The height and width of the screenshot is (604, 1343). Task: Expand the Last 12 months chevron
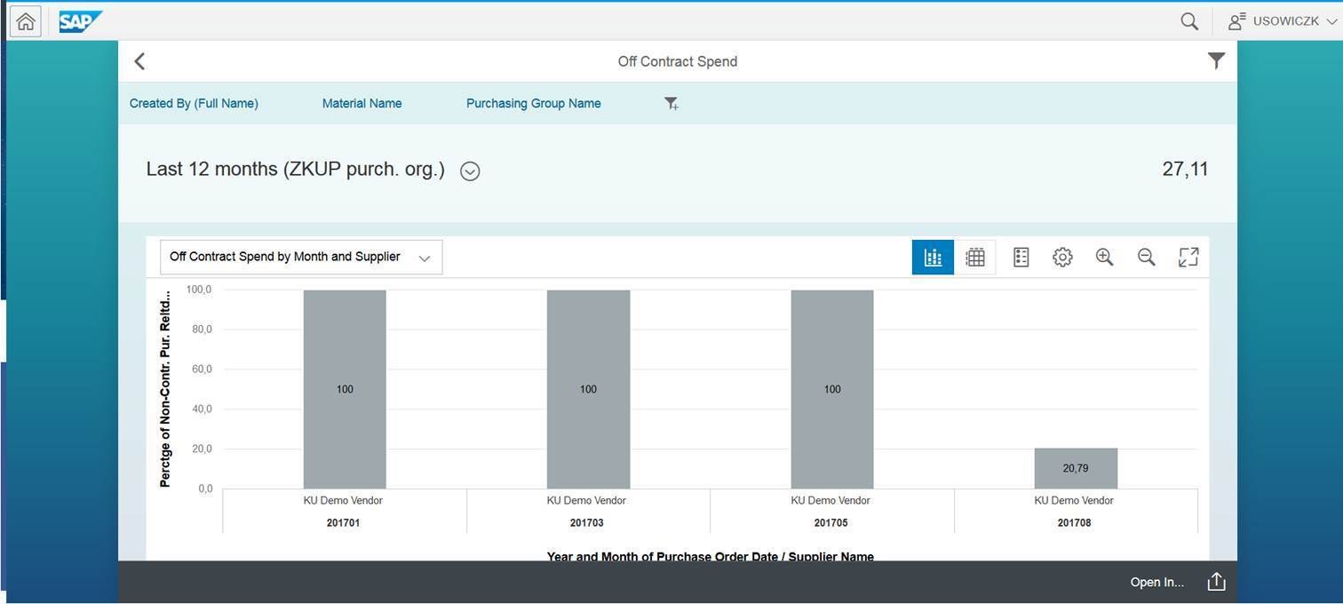[x=469, y=171]
